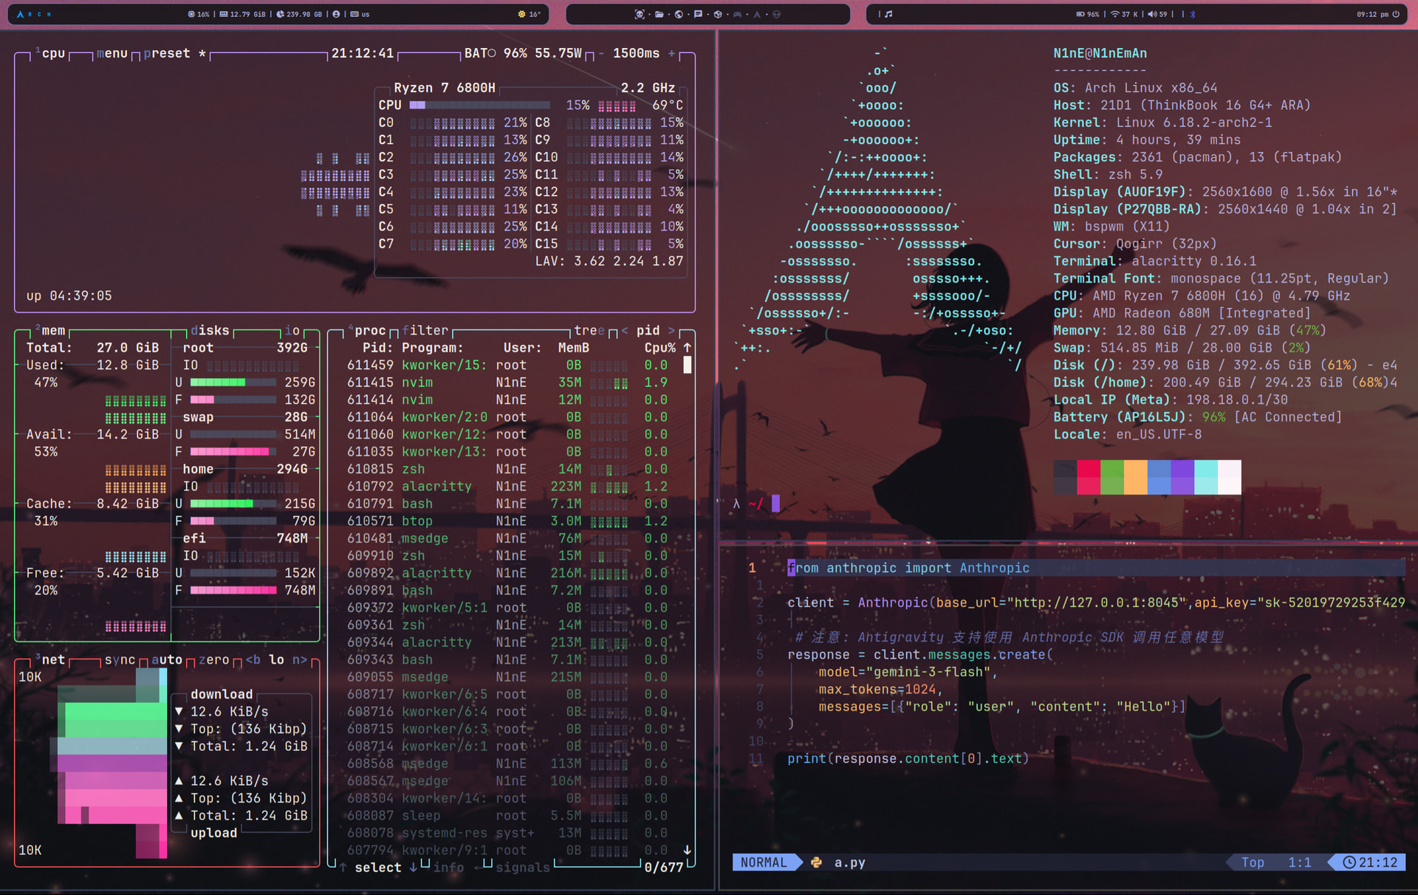Open the btop menu
This screenshot has height=895, width=1418.
pos(112,53)
